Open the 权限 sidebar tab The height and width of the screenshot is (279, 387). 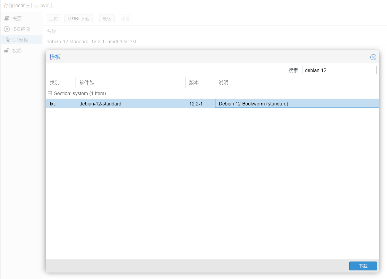pos(17,51)
